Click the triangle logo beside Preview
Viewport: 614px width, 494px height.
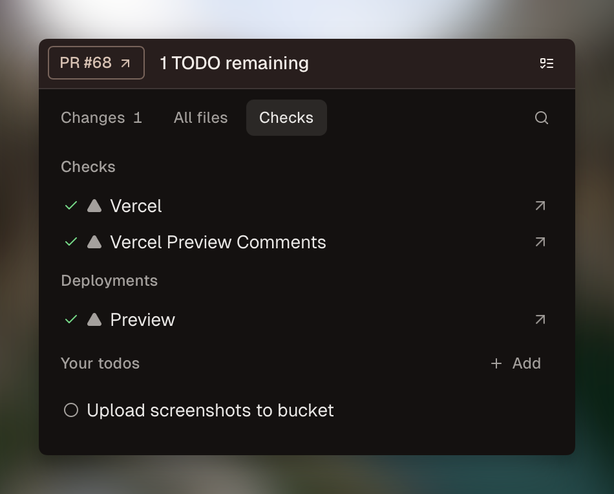coord(94,319)
